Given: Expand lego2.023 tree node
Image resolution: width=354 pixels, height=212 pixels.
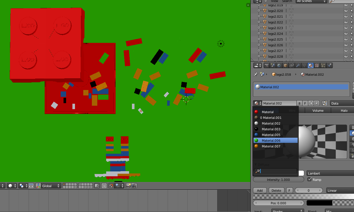Looking at the screenshot, I should coord(259,28).
